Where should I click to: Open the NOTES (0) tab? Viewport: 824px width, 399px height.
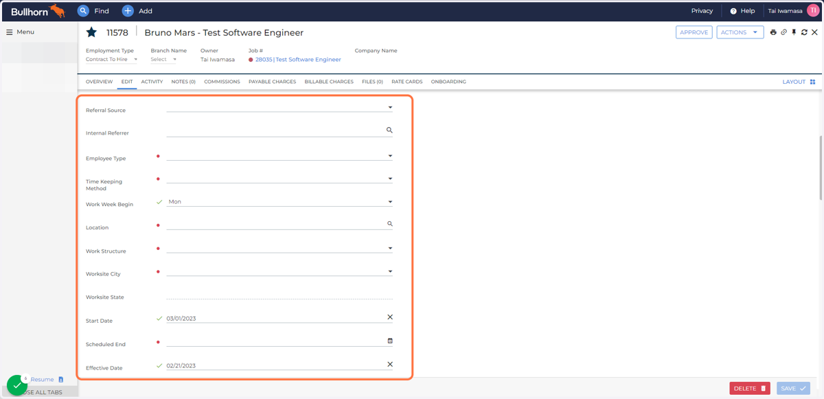coord(183,82)
